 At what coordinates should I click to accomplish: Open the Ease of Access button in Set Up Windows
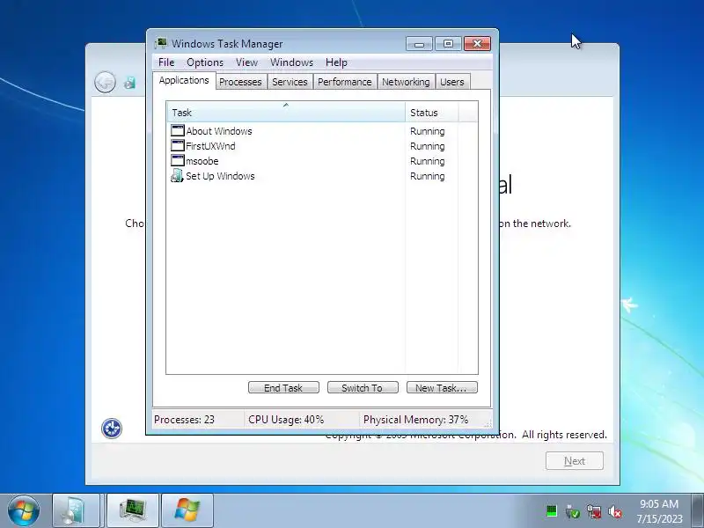[x=112, y=429]
